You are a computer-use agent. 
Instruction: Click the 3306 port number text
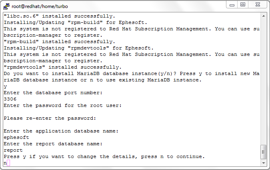[10, 99]
